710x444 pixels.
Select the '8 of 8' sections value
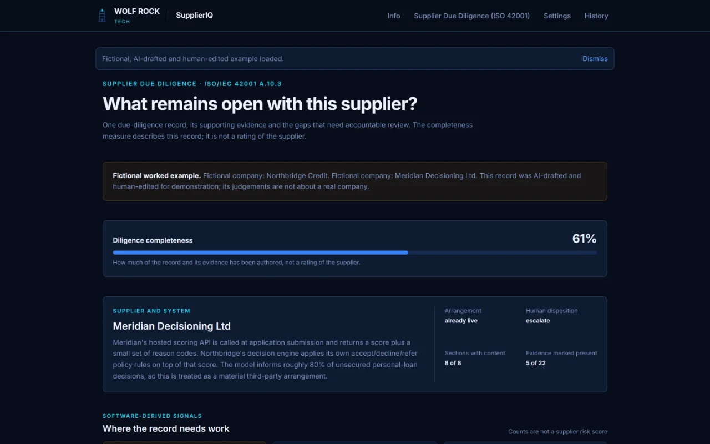(x=453, y=363)
